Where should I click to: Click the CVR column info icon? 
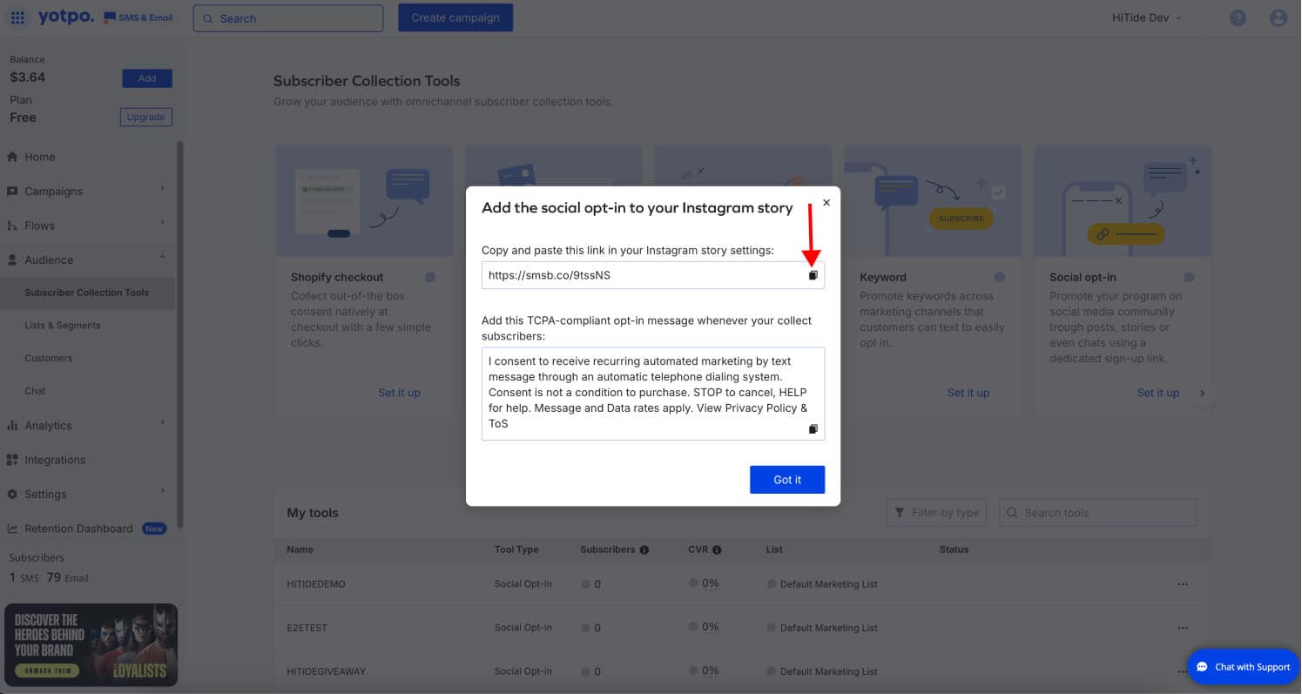717,550
